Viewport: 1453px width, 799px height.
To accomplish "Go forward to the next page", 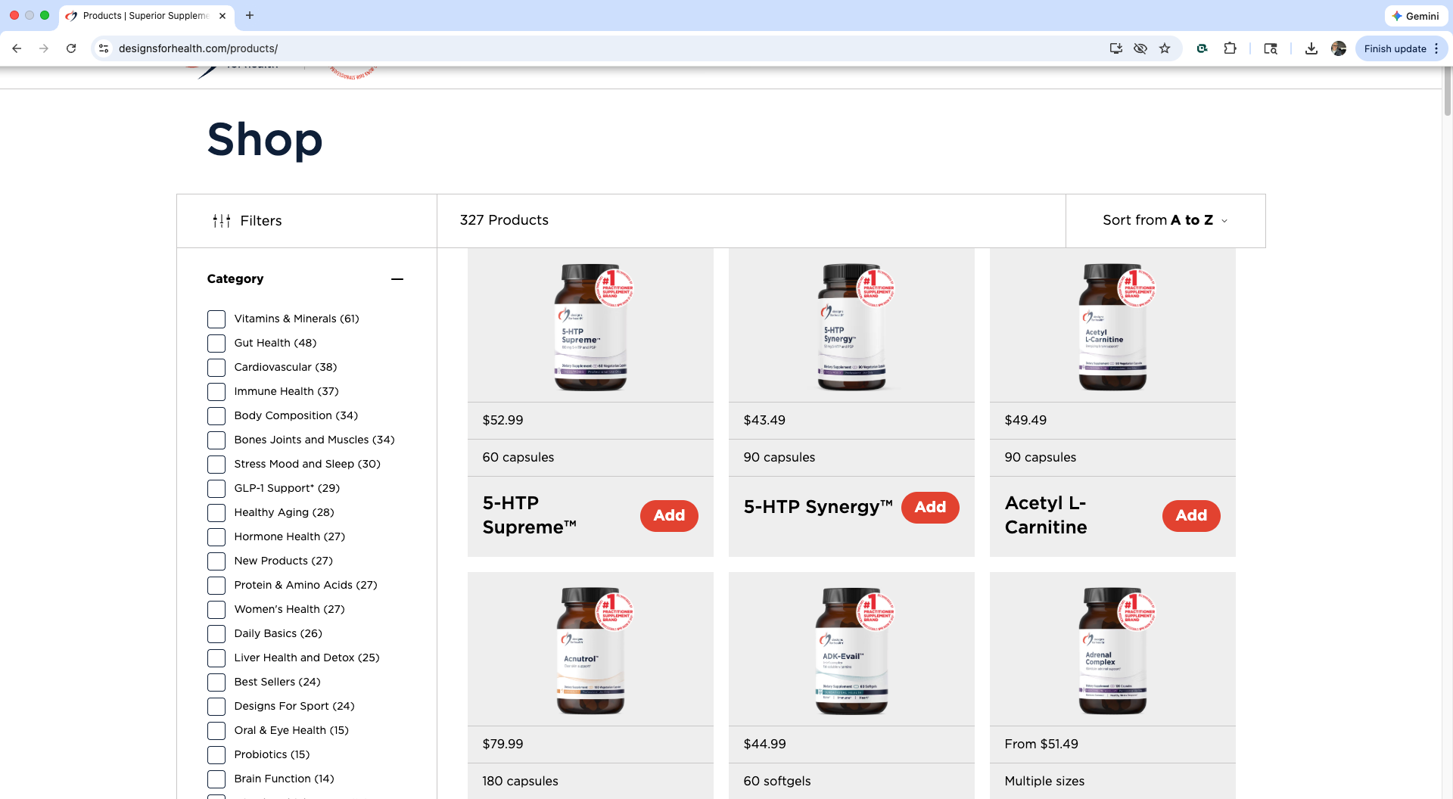I will click(x=44, y=48).
